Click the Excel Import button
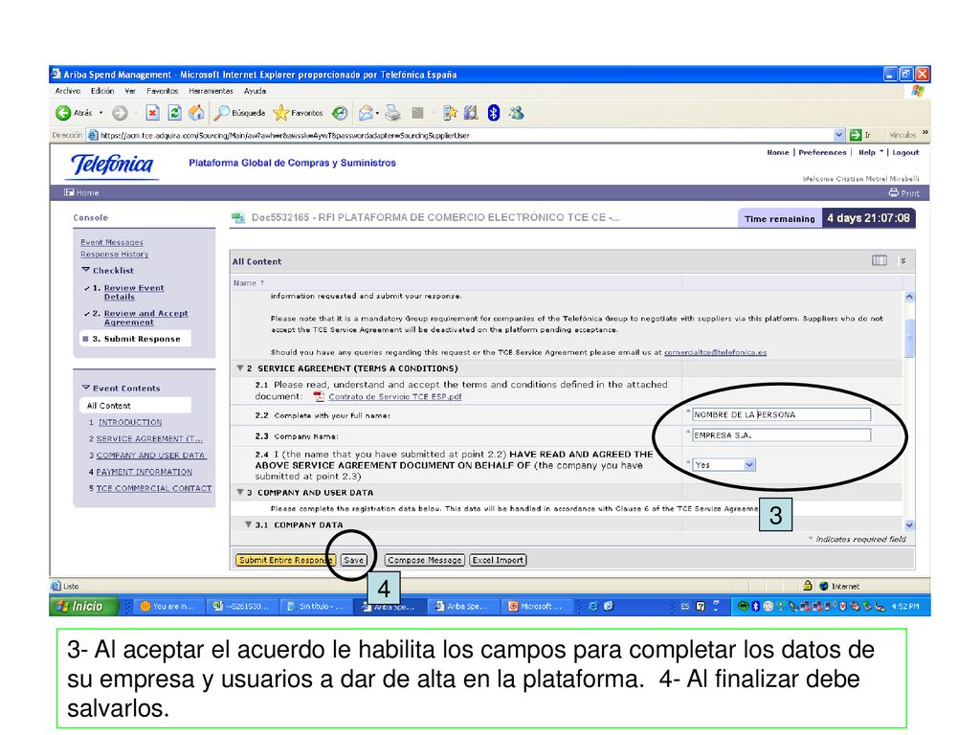This screenshot has height=735, width=980. click(x=498, y=560)
